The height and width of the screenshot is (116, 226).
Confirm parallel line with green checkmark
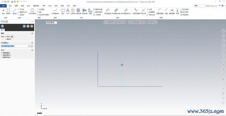[28, 26]
